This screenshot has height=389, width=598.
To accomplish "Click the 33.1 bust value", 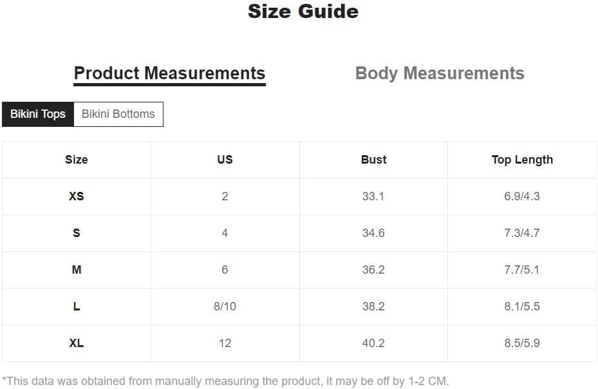I will [x=373, y=196].
